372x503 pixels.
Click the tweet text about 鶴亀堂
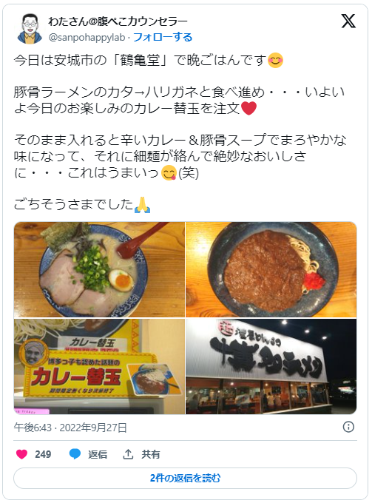click(148, 61)
